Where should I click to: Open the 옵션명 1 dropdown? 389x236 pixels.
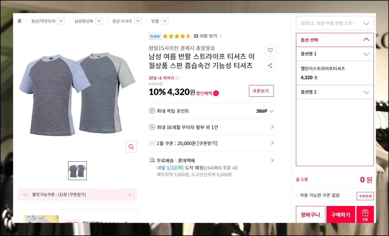[366, 54]
